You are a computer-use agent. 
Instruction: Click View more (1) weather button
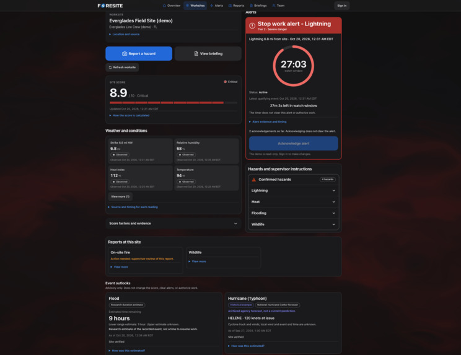(120, 196)
